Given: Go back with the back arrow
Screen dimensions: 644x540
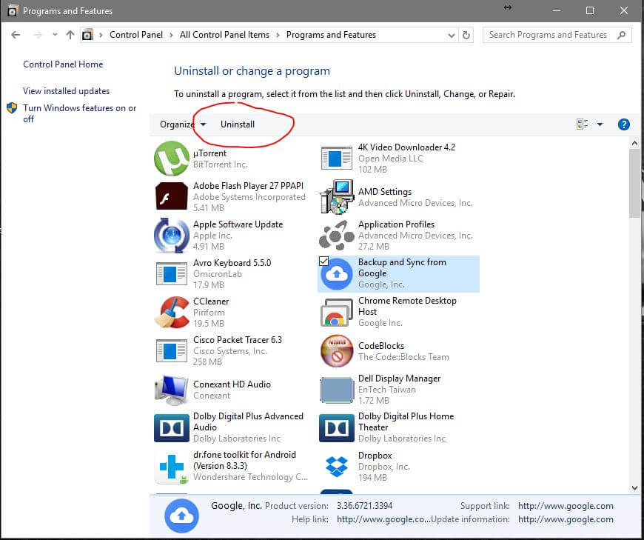Looking at the screenshot, I should click(x=16, y=35).
